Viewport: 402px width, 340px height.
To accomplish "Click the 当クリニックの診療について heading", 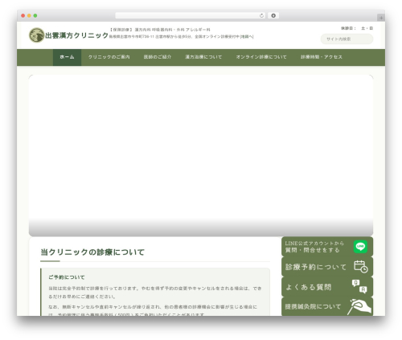I will [92, 252].
